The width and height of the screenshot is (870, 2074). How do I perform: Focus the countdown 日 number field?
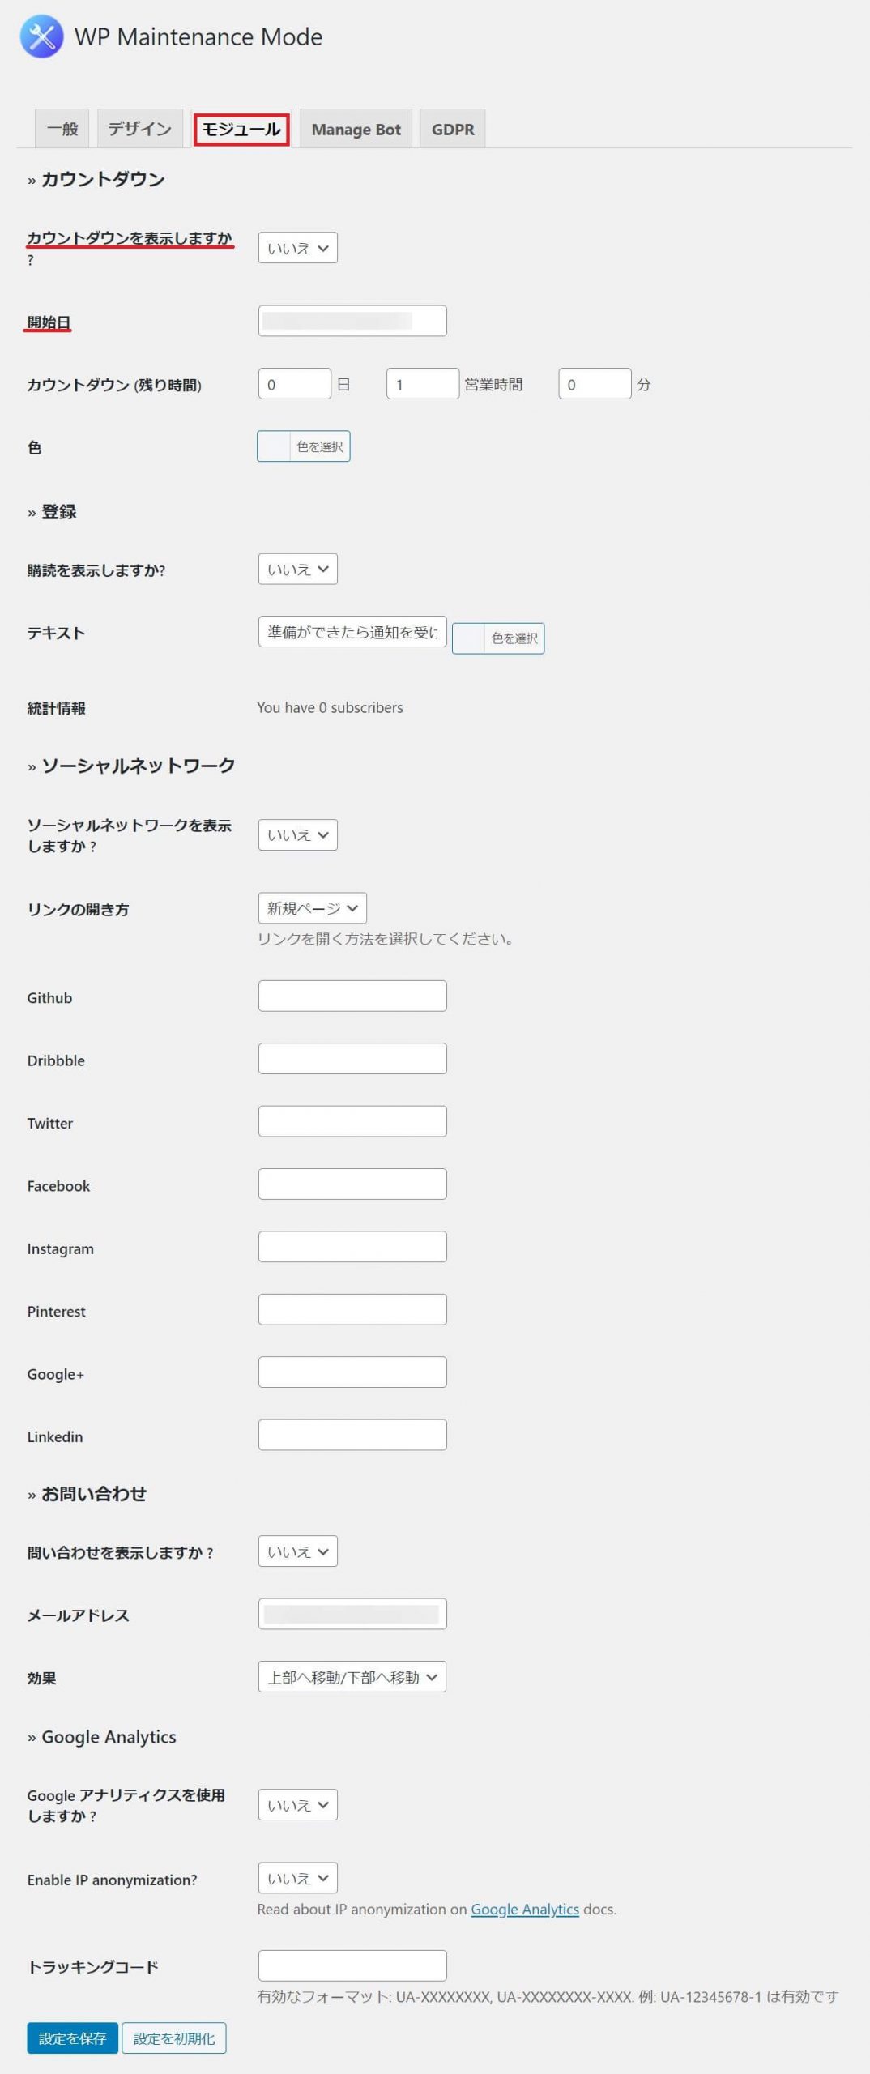point(294,384)
